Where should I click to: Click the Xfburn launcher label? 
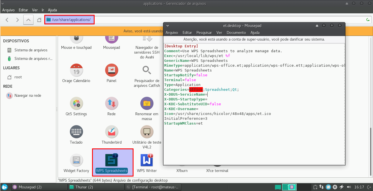click(182, 171)
